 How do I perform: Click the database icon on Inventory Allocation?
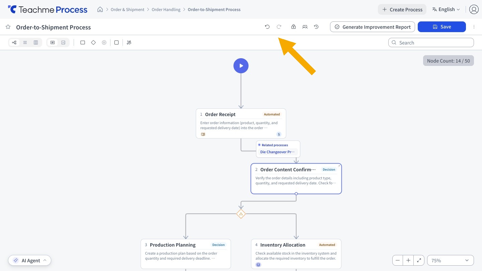[258, 265]
